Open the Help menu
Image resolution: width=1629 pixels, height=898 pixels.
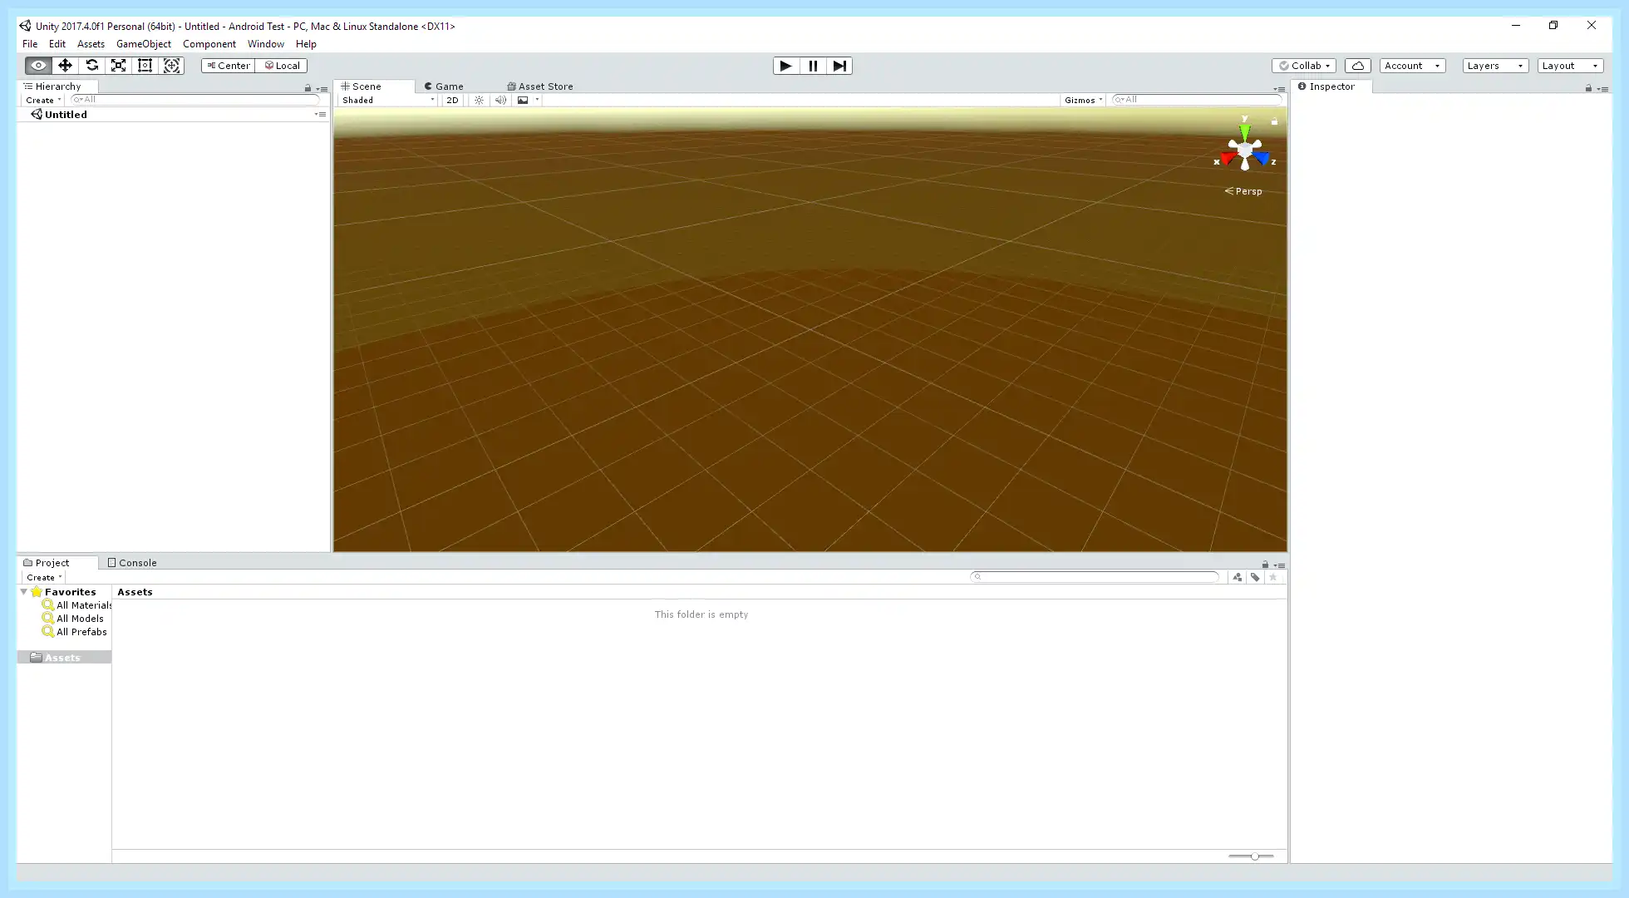point(306,44)
